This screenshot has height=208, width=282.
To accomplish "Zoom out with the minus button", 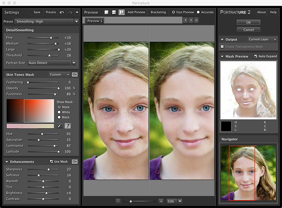I will (x=118, y=201).
